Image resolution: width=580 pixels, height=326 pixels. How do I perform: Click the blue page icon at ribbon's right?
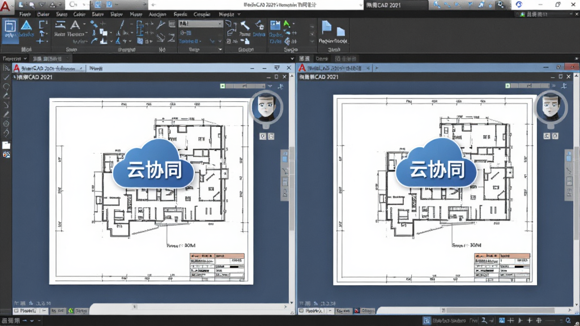click(326, 27)
